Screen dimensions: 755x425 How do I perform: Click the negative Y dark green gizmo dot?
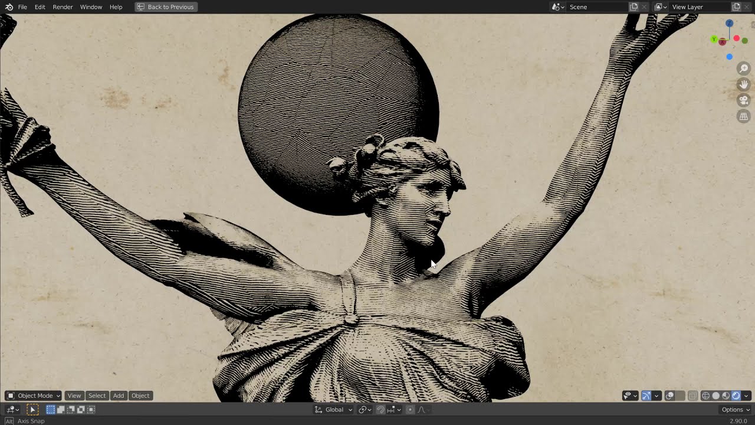[745, 41]
